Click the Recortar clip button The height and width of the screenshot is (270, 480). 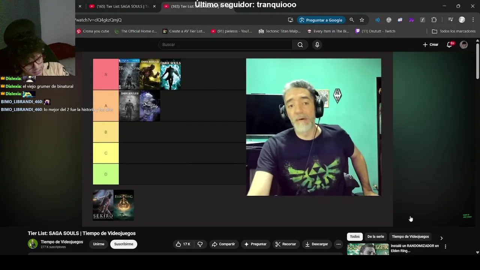(x=286, y=244)
